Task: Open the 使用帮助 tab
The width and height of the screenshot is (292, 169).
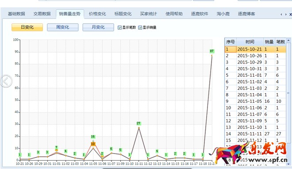Action: (x=174, y=14)
